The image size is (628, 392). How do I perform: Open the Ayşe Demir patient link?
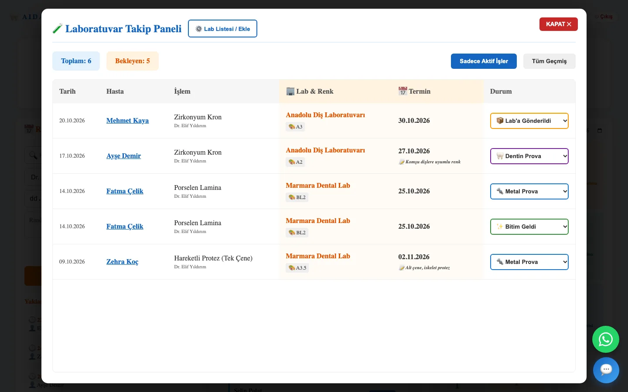(x=123, y=156)
